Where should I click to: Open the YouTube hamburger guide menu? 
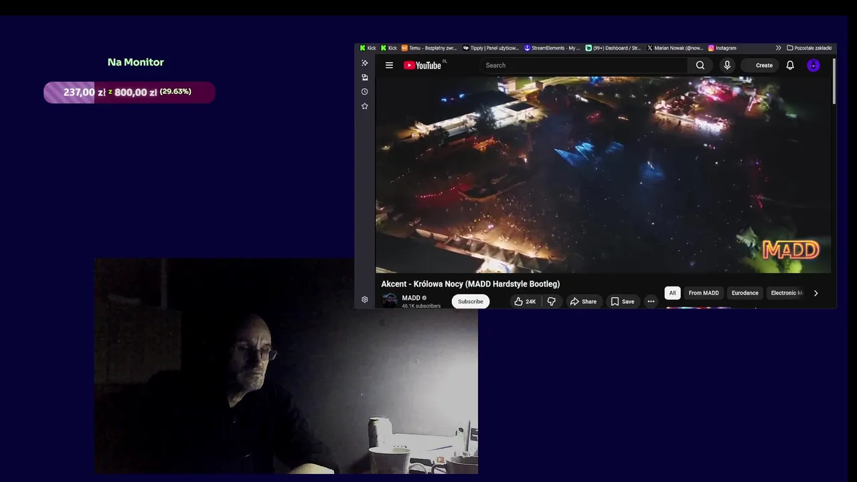(x=389, y=65)
